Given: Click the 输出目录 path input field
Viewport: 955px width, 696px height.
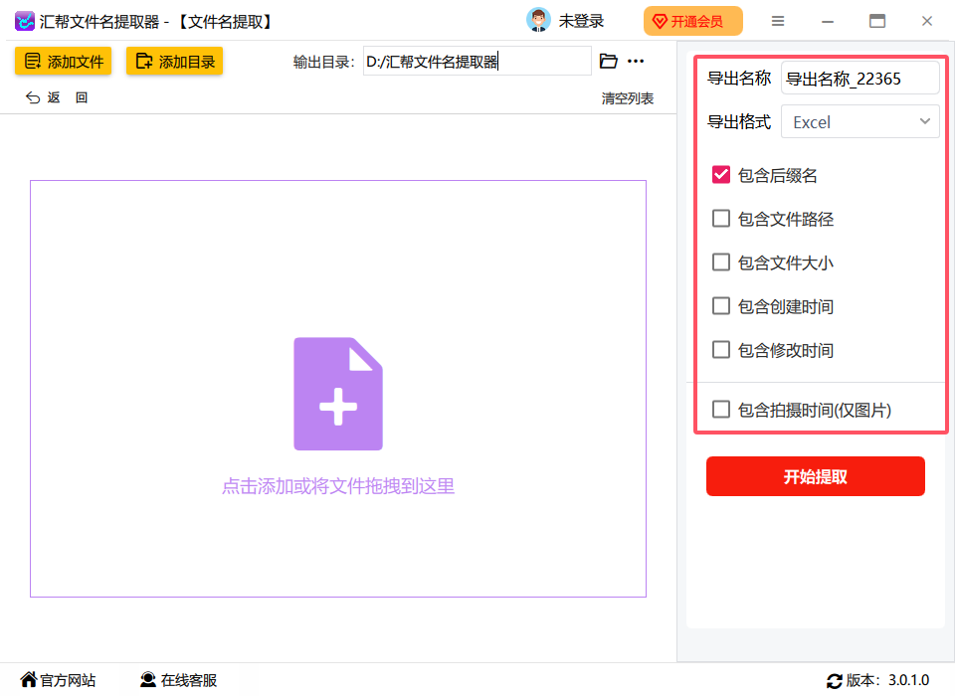Looking at the screenshot, I should click(477, 61).
